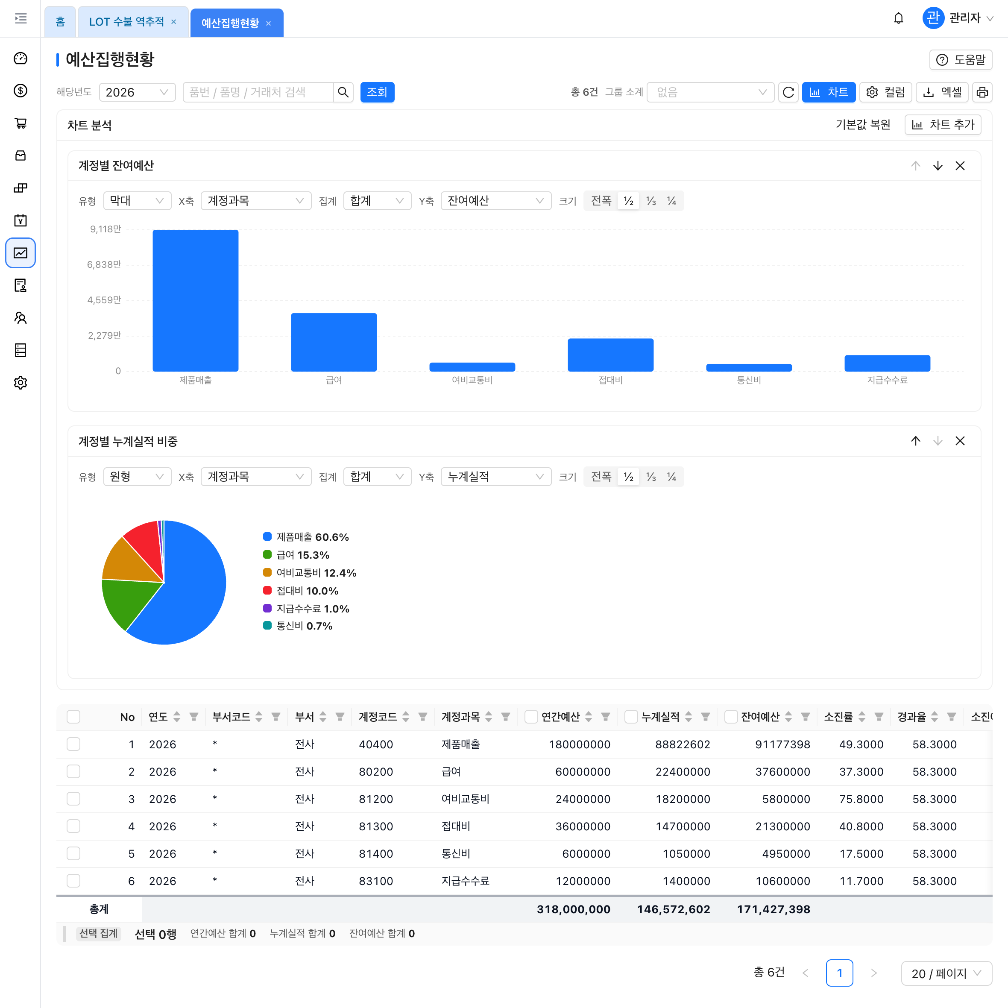Toggle the 차트 view button
1008x1008 pixels.
click(829, 92)
